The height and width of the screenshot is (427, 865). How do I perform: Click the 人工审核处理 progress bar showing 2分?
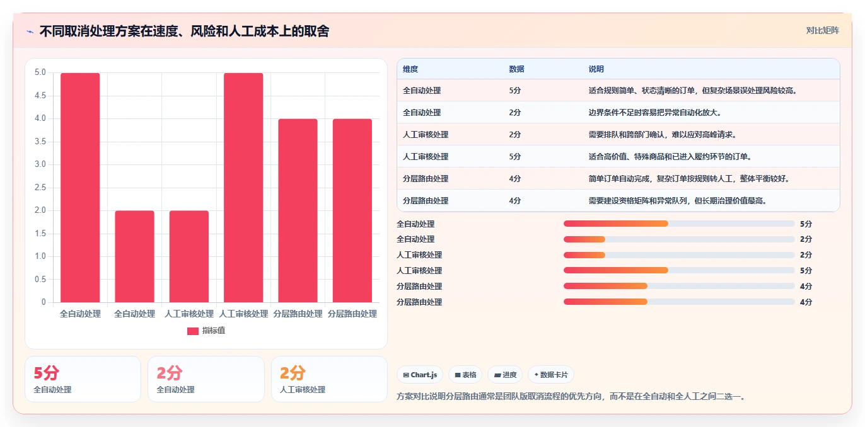pyautogui.click(x=679, y=255)
